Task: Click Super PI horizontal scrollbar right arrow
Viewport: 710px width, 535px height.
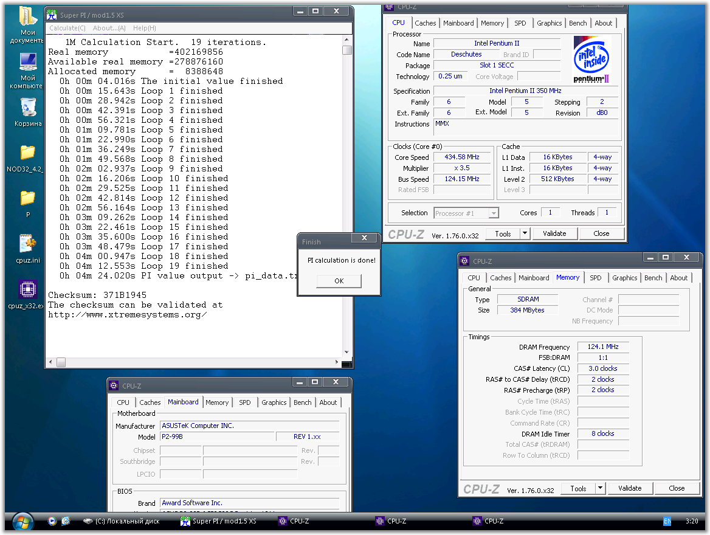Action: pyautogui.click(x=336, y=362)
